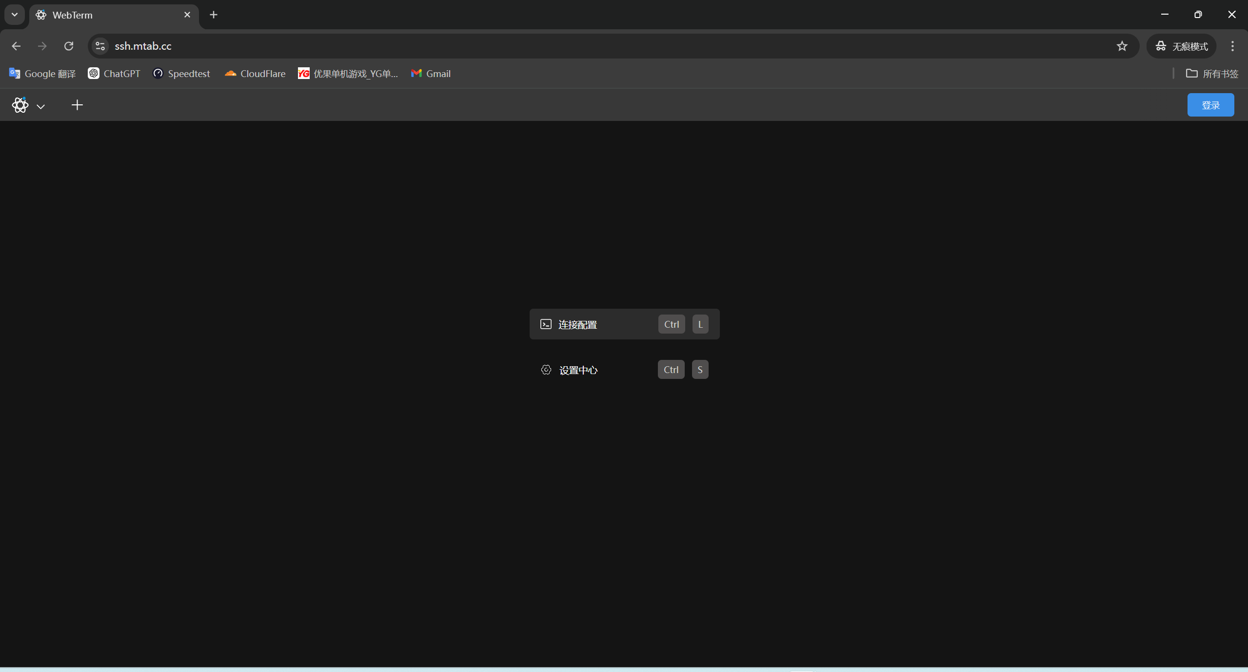Open 连接配置 connection config entry
1248x672 pixels.
click(x=577, y=324)
